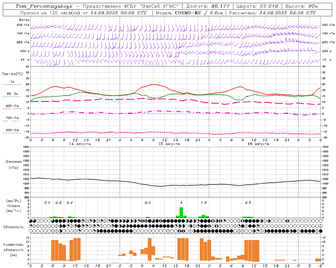
Task: Click the 1.3 precipitation value
Action: [203, 203]
